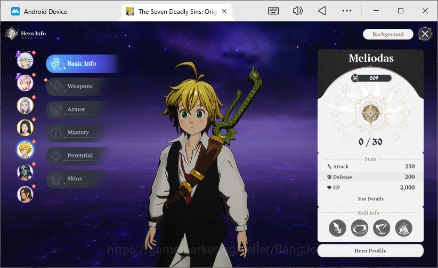Screen dimensions: 438x268
Task: Open the Weapons tab
Action: 78,86
